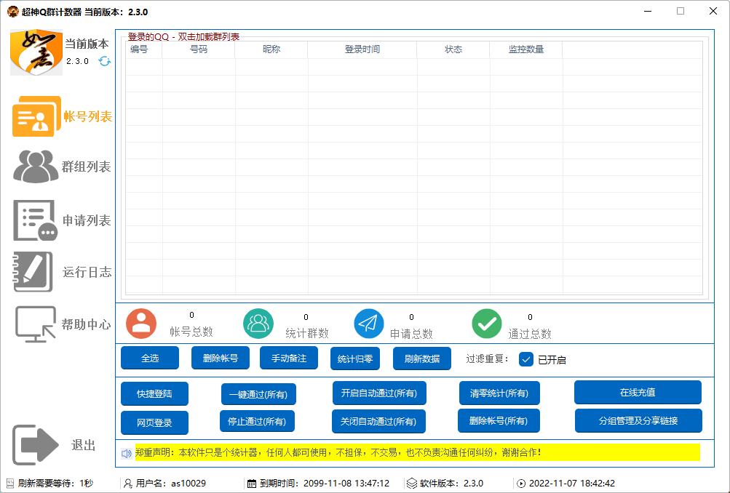Screen dimensions: 730x493
Task: Toggle the 过滤重复 已开启 checkbox
Action: coord(526,359)
